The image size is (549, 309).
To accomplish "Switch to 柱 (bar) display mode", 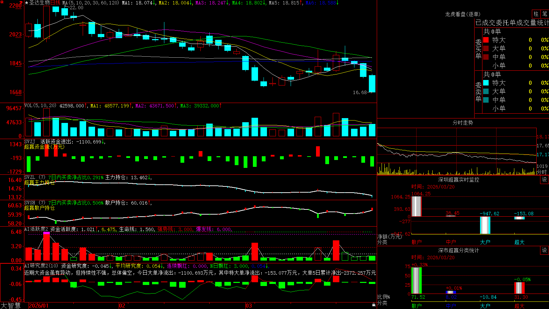I will [536, 14].
